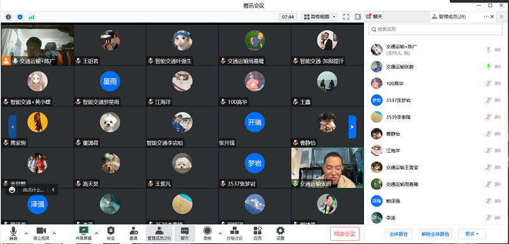This screenshot has width=509, height=244.
Task: Select 张开瑞 participant tile
Action: click(x=254, y=127)
